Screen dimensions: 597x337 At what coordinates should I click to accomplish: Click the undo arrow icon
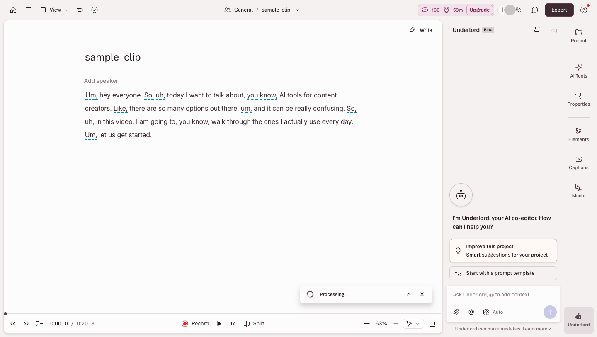point(80,10)
